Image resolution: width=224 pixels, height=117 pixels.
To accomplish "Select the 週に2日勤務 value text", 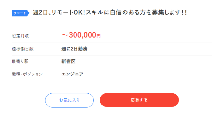I will [x=75, y=49].
